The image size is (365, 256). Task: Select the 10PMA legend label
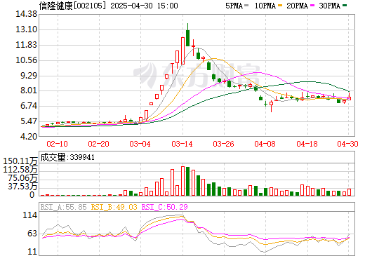(x=265, y=6)
